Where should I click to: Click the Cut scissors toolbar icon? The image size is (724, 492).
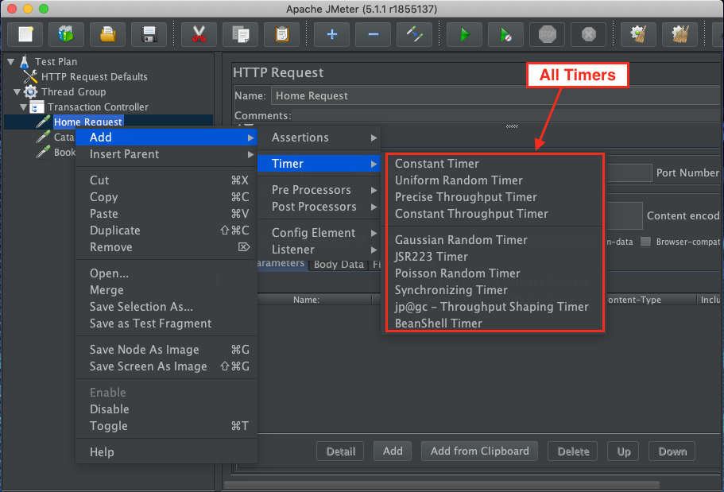199,35
